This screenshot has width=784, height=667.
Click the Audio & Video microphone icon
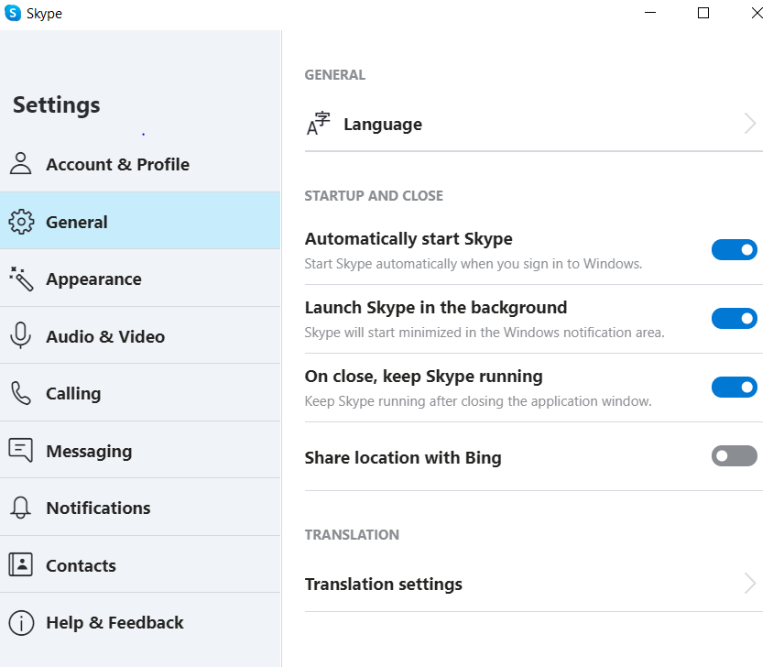click(x=20, y=335)
